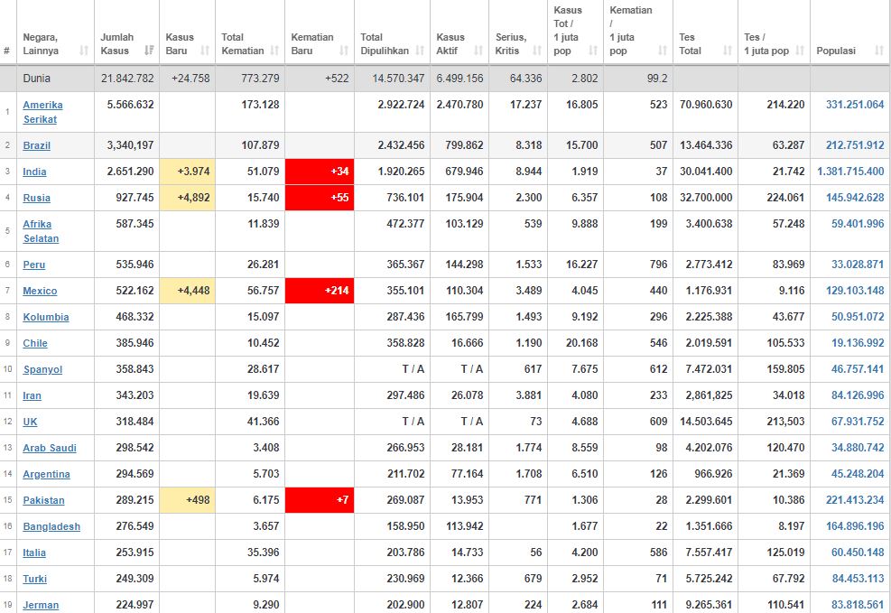
Task: Open the Arab Saudi country link
Action: (x=50, y=448)
